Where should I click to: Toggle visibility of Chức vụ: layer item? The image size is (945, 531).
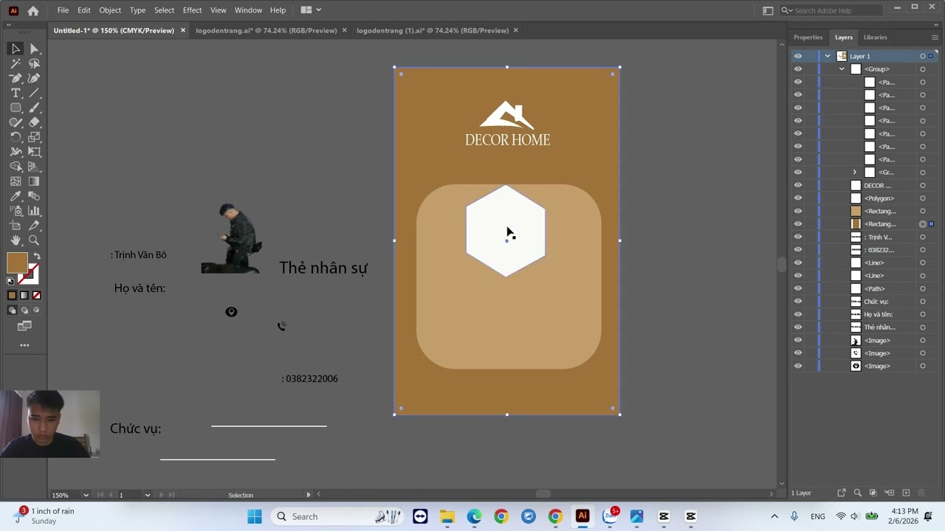797,302
